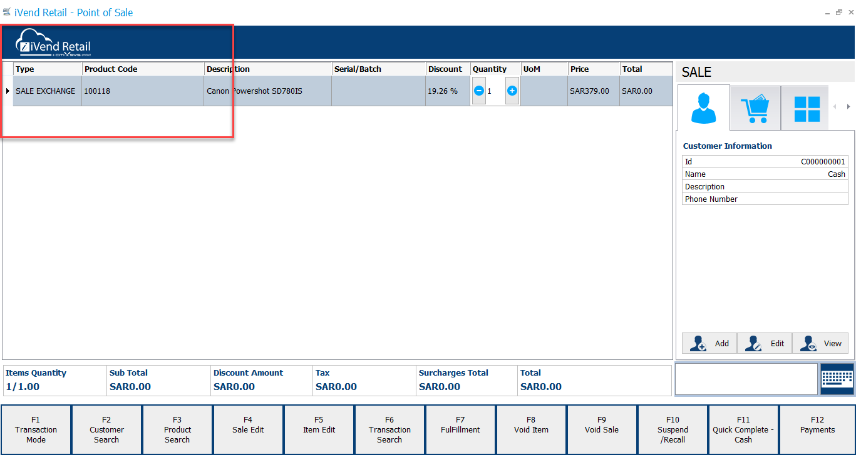
Task: Click the Discount Amount summary field
Action: pos(261,380)
